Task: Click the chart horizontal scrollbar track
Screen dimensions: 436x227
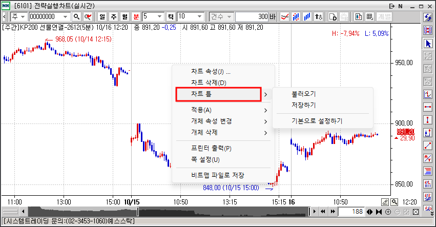Action: point(169,212)
